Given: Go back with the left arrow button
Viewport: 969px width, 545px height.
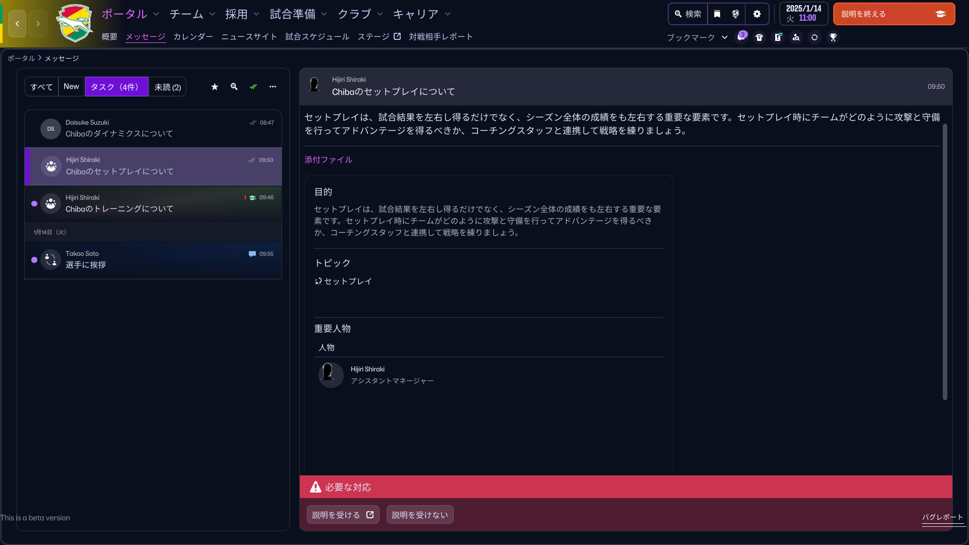Looking at the screenshot, I should click(x=17, y=24).
